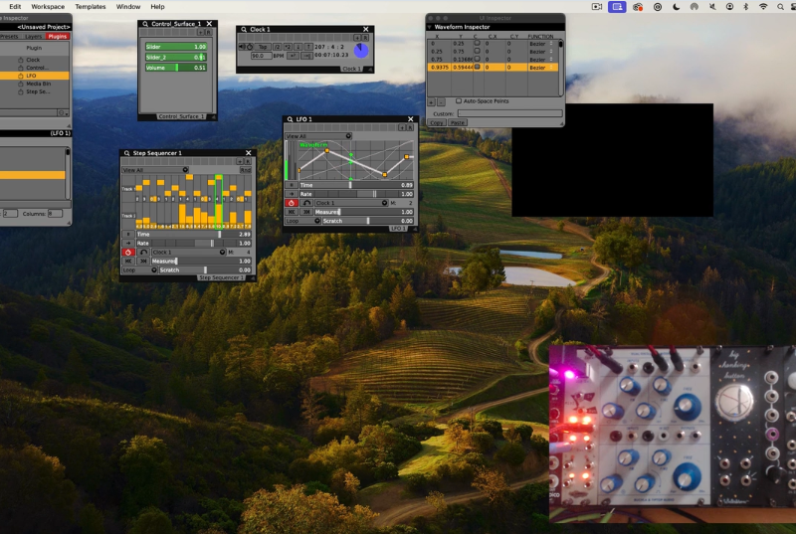Image resolution: width=796 pixels, height=534 pixels.
Task: Click the Volume slider in Control_Surface_1
Action: 176,68
